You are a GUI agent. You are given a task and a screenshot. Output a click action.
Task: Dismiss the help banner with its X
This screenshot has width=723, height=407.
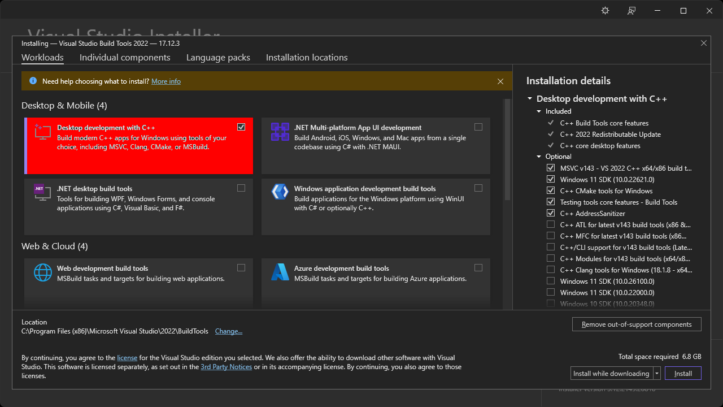point(500,81)
